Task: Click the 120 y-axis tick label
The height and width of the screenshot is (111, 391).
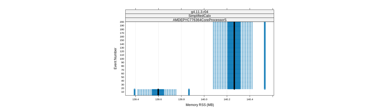Action: (x=122, y=51)
